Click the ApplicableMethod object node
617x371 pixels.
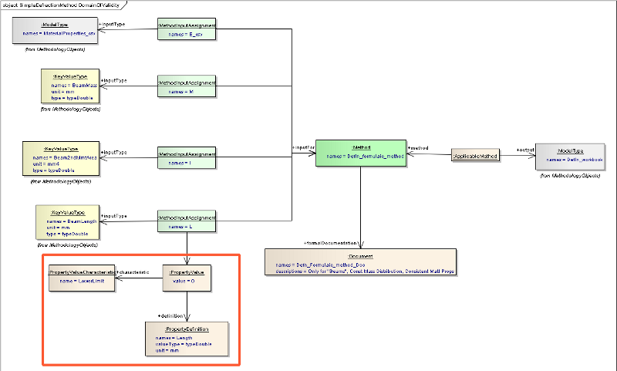(475, 156)
